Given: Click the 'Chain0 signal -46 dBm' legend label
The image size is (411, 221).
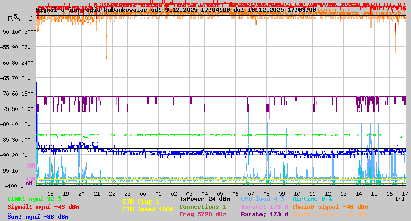Looking at the screenshot, I should 330,207.
